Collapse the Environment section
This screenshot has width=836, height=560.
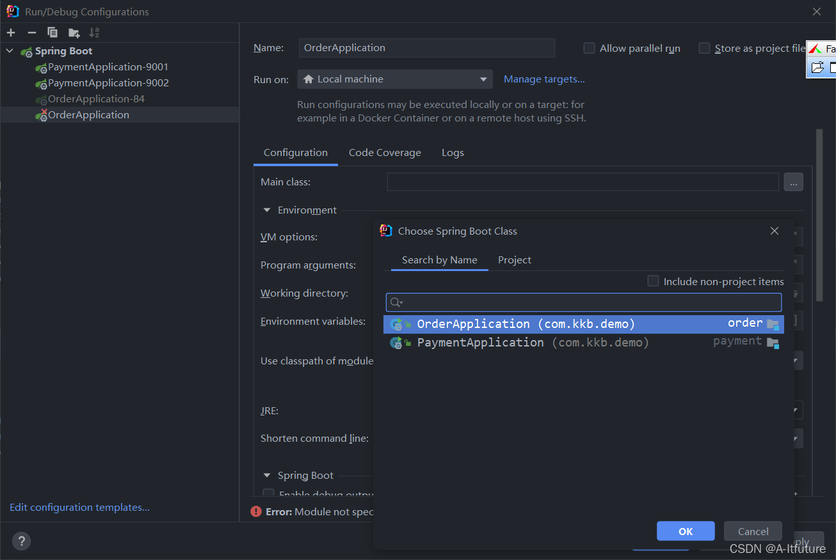[266, 210]
